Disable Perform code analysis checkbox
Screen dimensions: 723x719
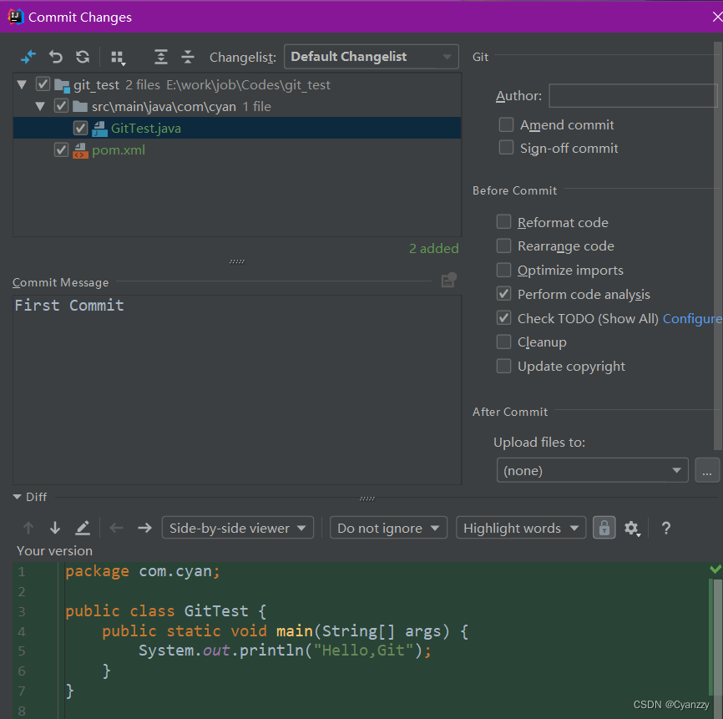(x=503, y=294)
